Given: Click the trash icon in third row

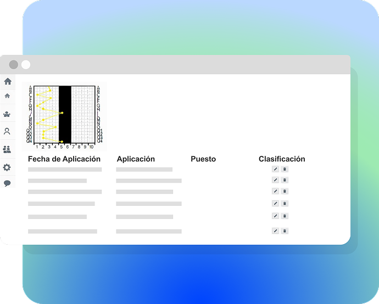Looking at the screenshot, I should [x=285, y=191].
